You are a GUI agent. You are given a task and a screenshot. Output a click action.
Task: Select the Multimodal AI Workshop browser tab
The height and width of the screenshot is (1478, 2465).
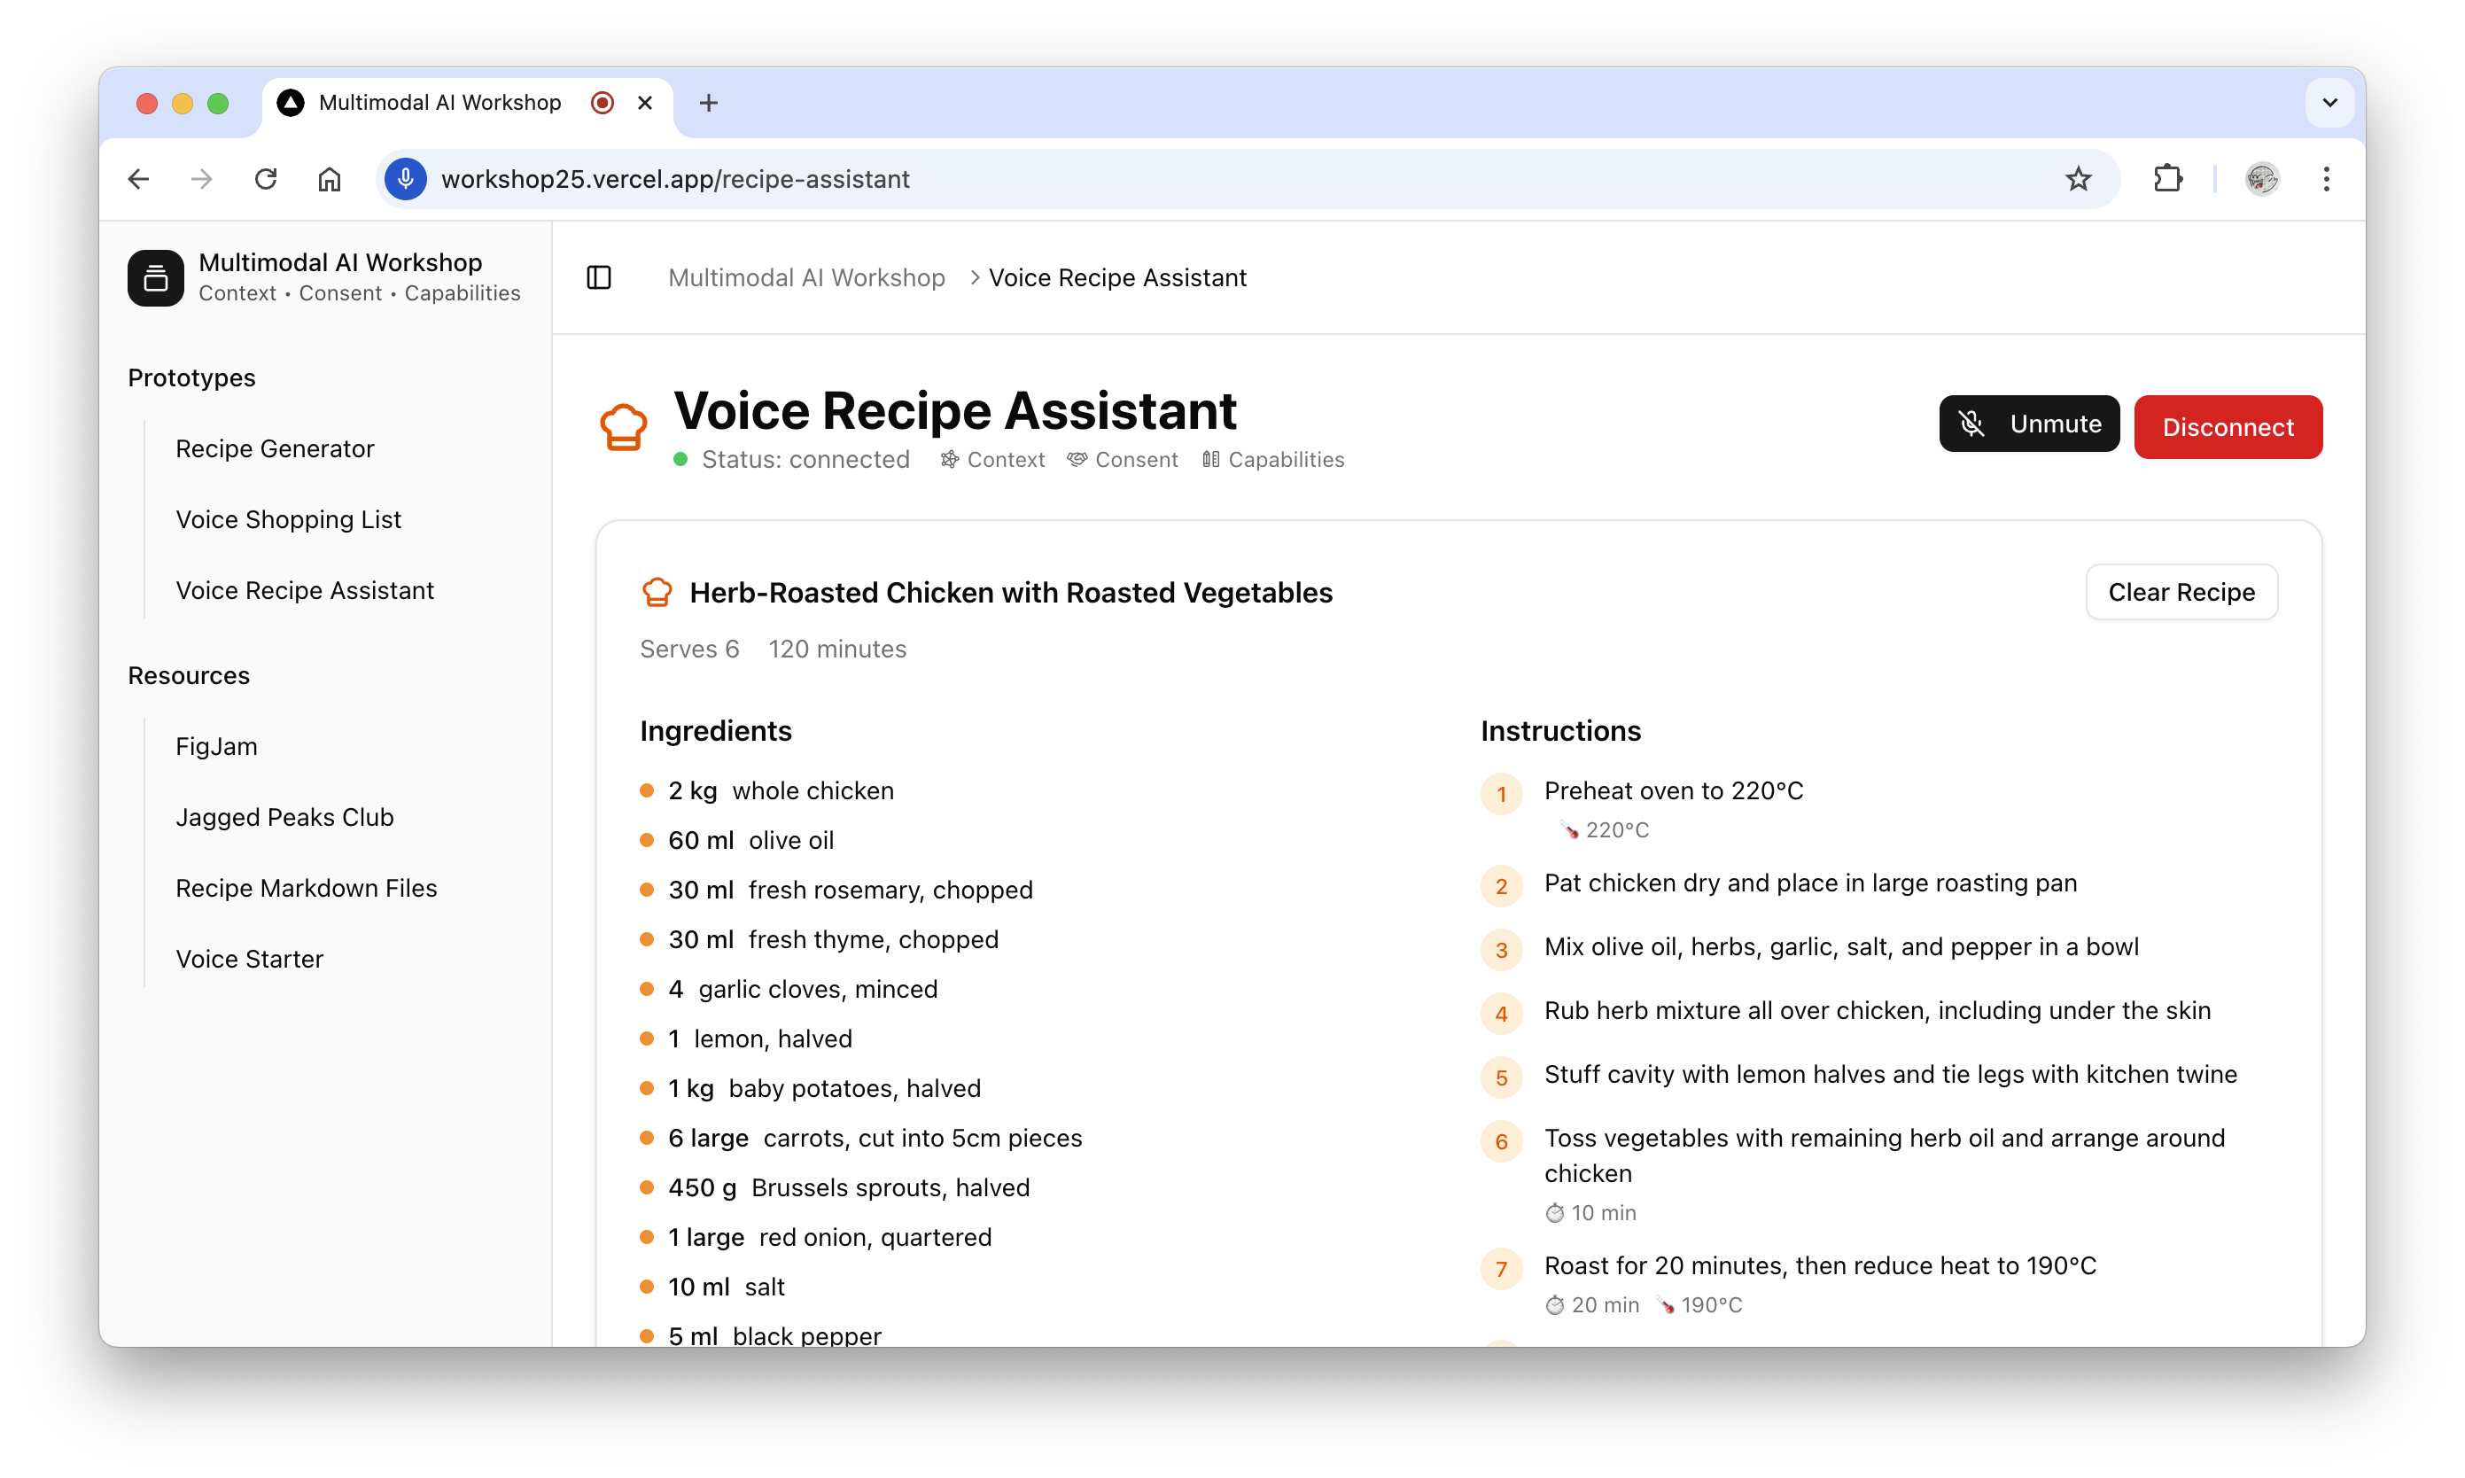439,103
